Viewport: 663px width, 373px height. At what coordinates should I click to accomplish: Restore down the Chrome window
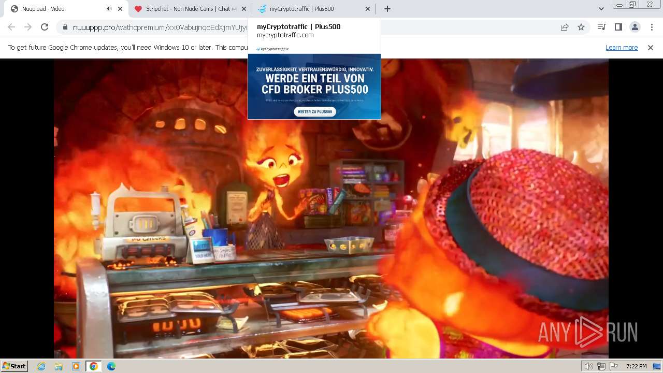[x=632, y=5]
